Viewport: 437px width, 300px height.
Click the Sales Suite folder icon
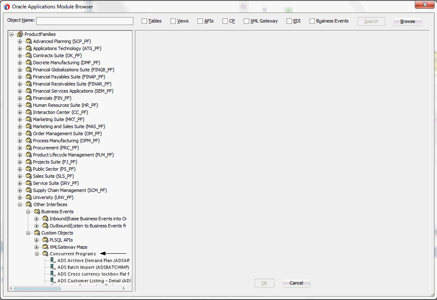(29, 176)
